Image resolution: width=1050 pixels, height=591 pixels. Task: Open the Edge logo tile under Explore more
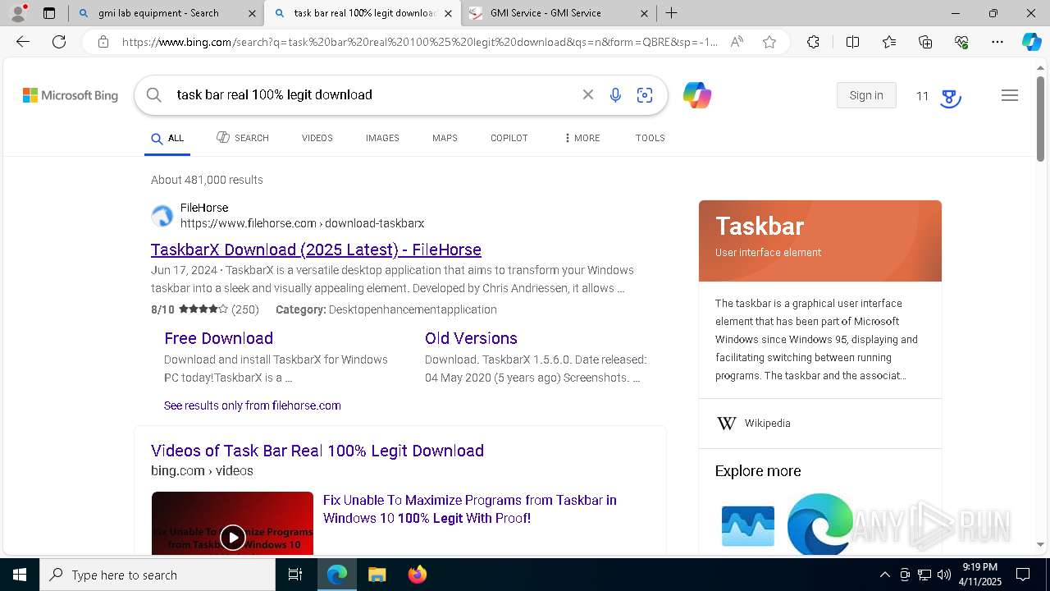click(x=820, y=524)
